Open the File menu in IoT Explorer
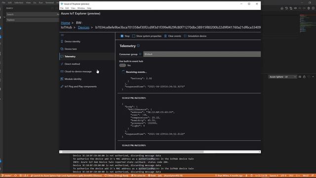The width and height of the screenshot is (316, 178). pyautogui.click(x=62, y=8)
